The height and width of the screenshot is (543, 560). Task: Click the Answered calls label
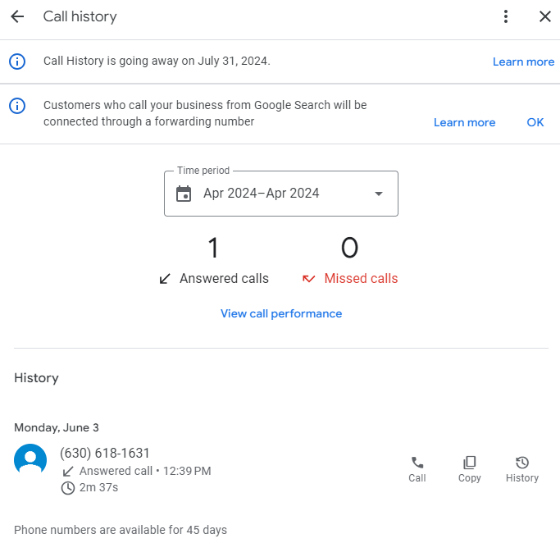coord(224,279)
